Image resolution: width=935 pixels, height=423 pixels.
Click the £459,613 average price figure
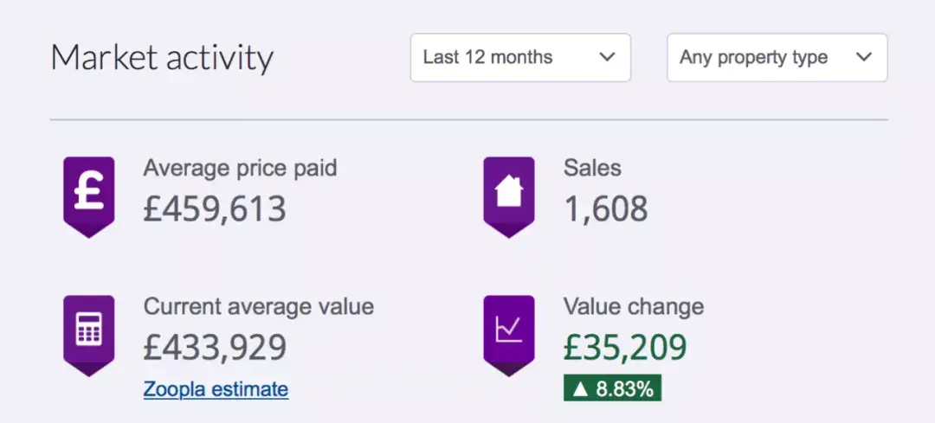point(215,208)
